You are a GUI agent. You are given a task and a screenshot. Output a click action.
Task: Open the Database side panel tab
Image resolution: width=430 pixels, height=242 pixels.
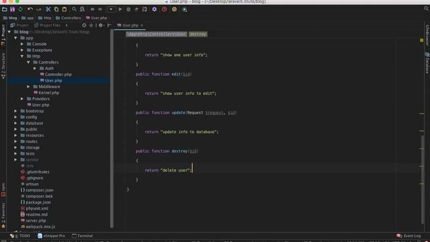pyautogui.click(x=427, y=63)
